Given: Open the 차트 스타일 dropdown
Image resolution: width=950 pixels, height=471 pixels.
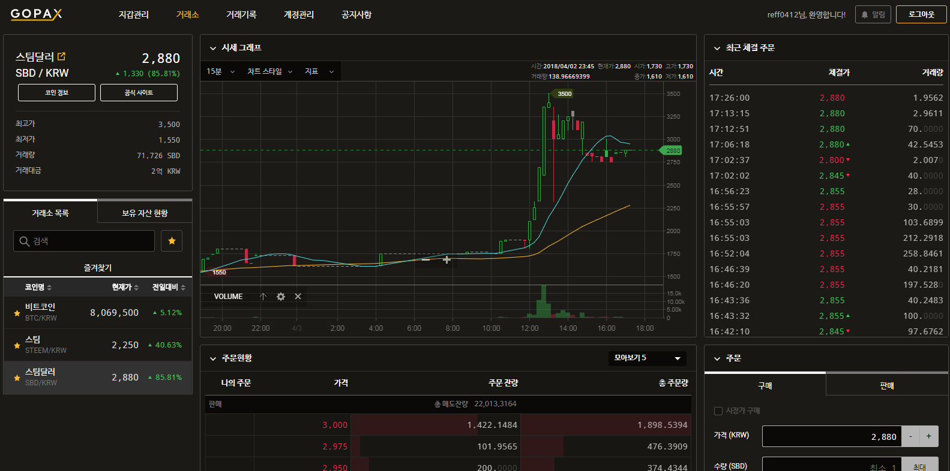Looking at the screenshot, I should 270,72.
